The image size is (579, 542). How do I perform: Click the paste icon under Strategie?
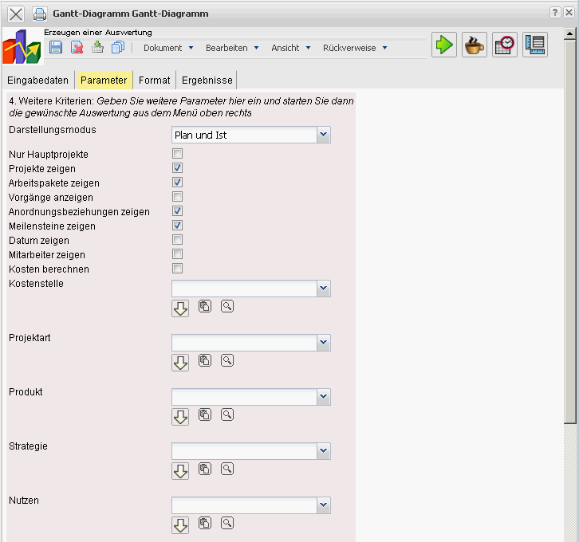click(205, 469)
